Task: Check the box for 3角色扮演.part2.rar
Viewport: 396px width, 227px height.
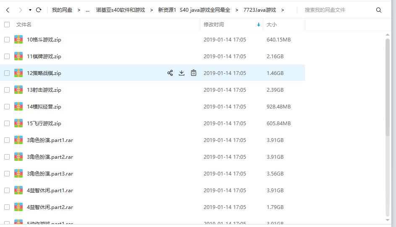Action: pyautogui.click(x=7, y=157)
